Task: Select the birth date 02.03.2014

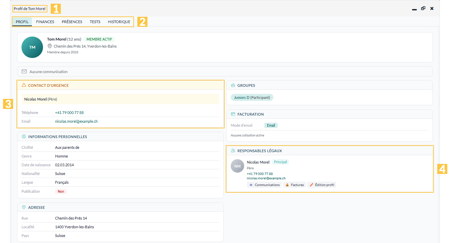Action: [x=64, y=165]
